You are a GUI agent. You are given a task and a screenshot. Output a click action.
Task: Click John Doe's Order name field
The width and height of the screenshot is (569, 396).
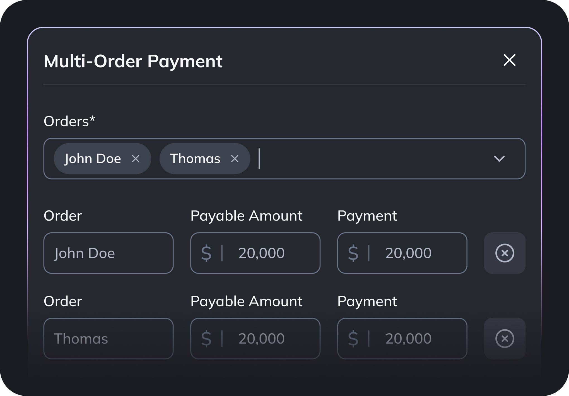pos(109,253)
